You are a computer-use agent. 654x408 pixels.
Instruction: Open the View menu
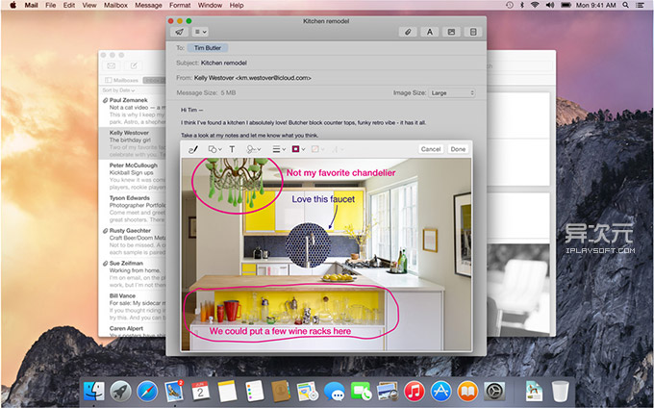pyautogui.click(x=89, y=5)
